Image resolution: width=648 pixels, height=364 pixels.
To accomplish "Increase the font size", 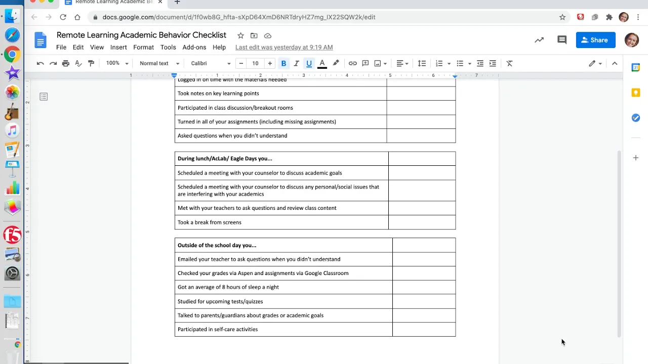I will tap(270, 63).
